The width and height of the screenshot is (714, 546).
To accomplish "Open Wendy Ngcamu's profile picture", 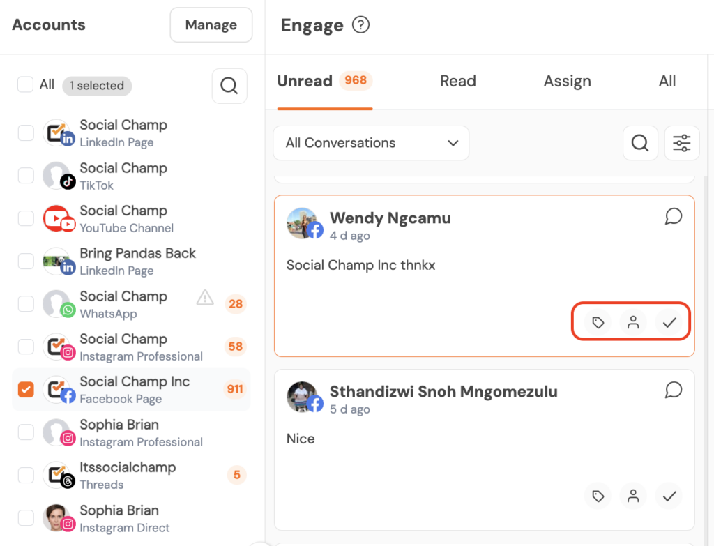I will pos(302,223).
